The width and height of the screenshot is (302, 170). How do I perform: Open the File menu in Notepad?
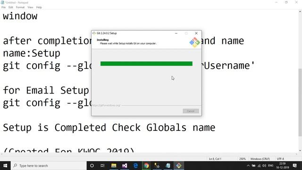pyautogui.click(x=3, y=8)
